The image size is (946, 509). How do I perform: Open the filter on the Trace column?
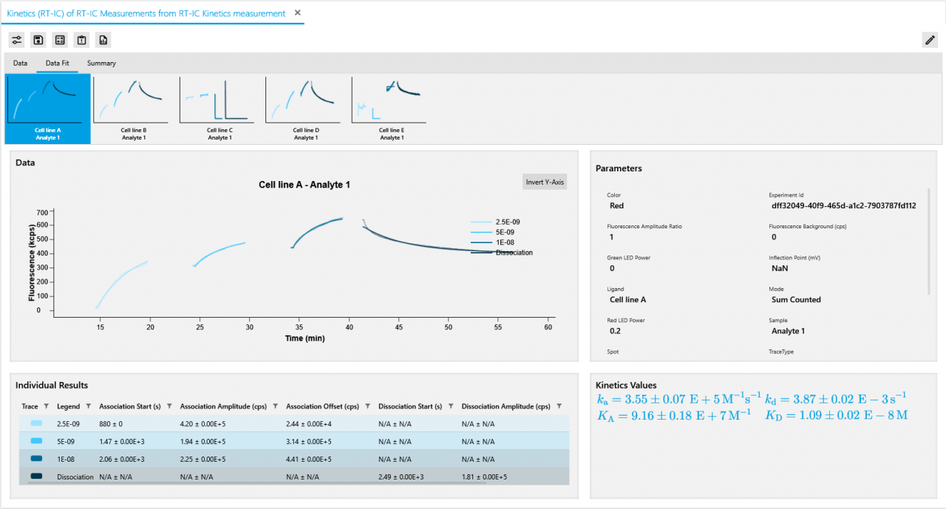(46, 406)
